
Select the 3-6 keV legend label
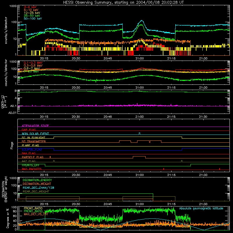coord(30,7)
